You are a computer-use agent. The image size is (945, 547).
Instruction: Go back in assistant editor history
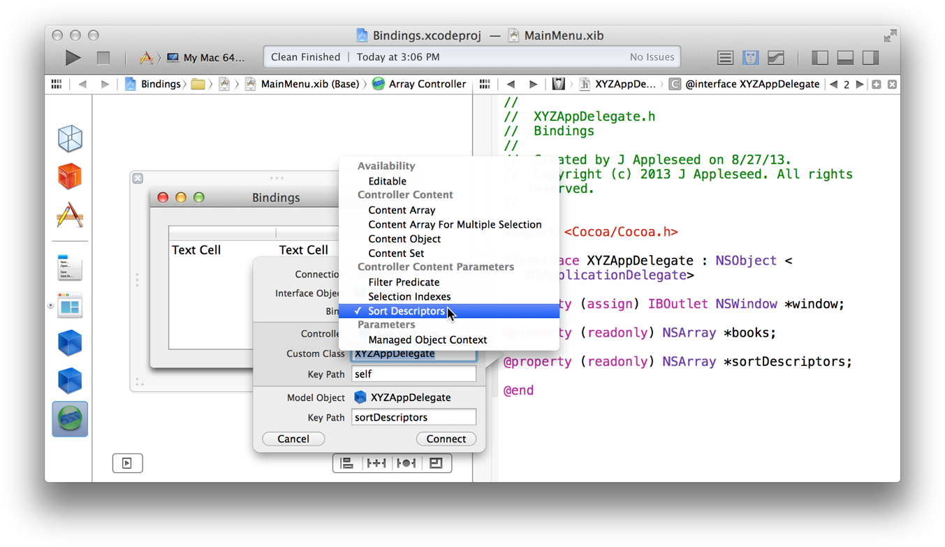point(511,84)
